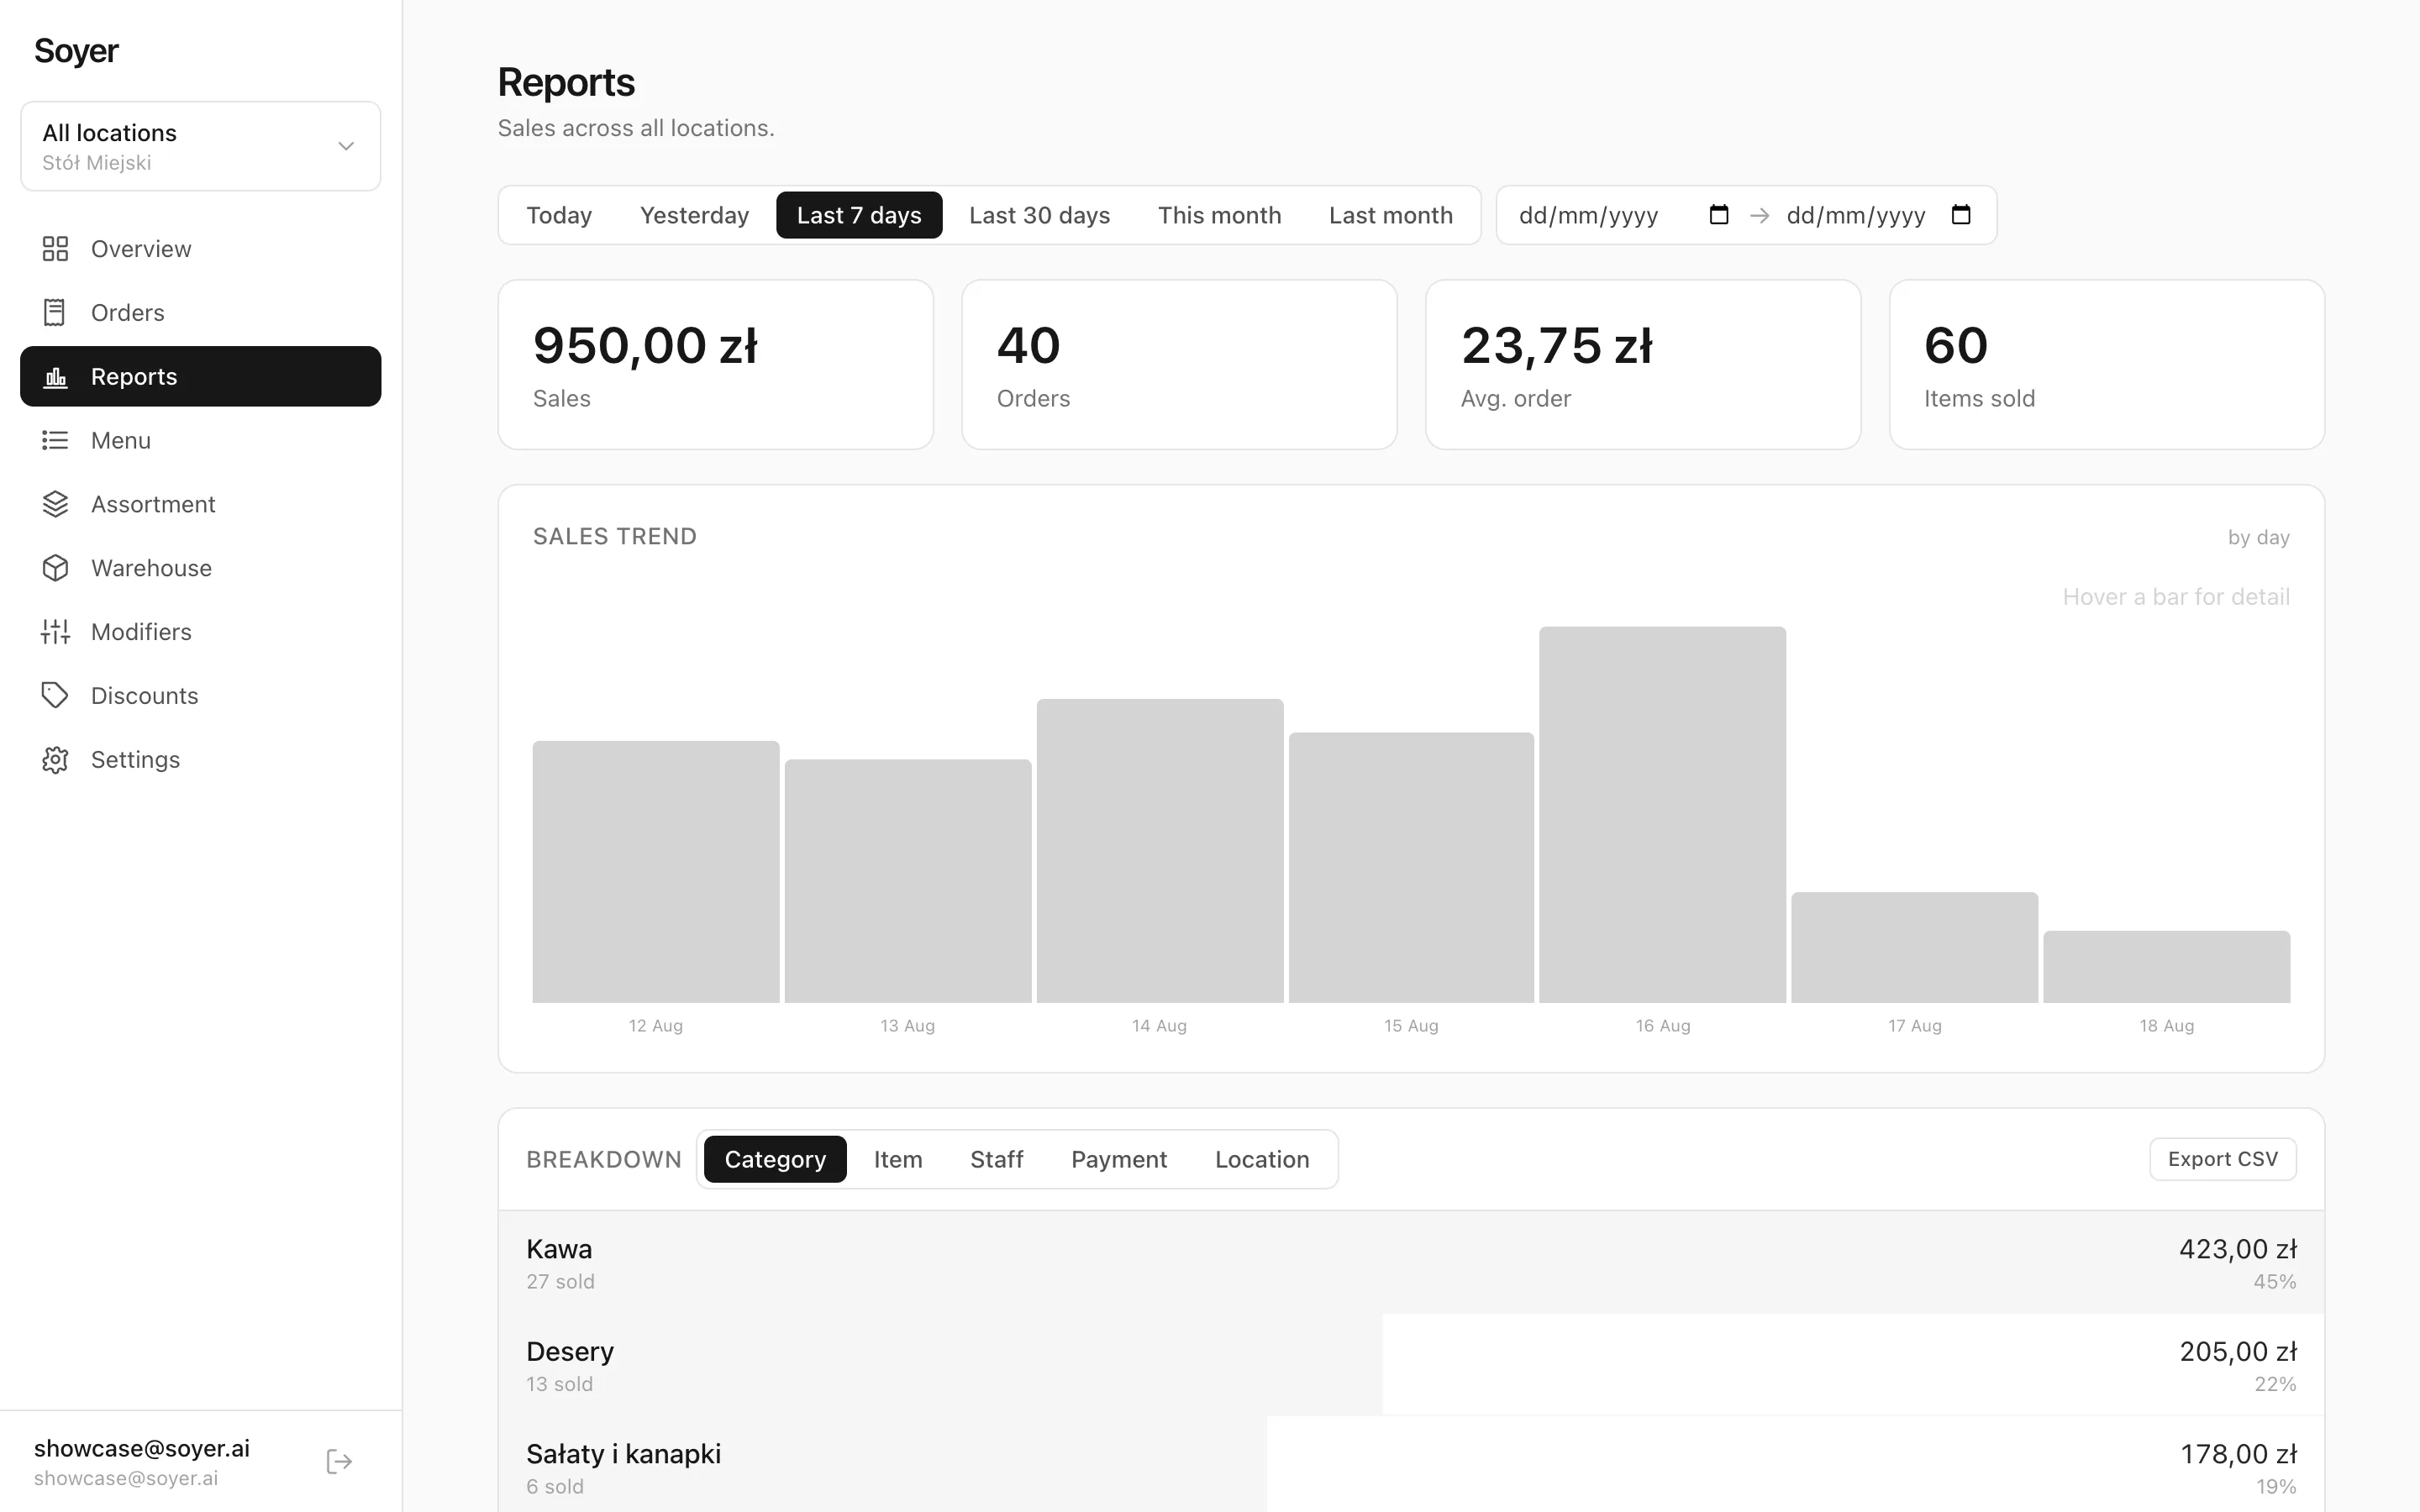Click the 950,00 zł Sales card
Screen dimensions: 2420x1512
click(x=716, y=365)
